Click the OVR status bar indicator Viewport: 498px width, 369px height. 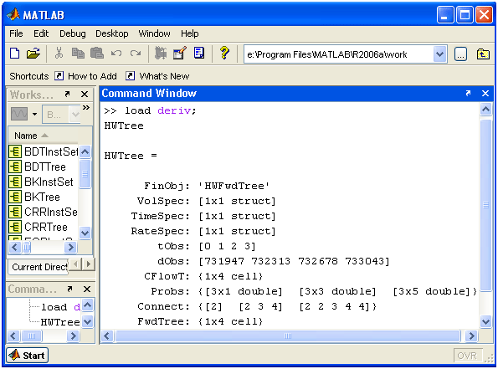point(467,356)
